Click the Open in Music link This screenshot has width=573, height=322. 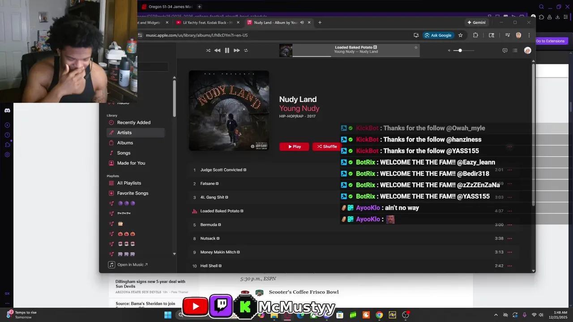pyautogui.click(x=128, y=265)
